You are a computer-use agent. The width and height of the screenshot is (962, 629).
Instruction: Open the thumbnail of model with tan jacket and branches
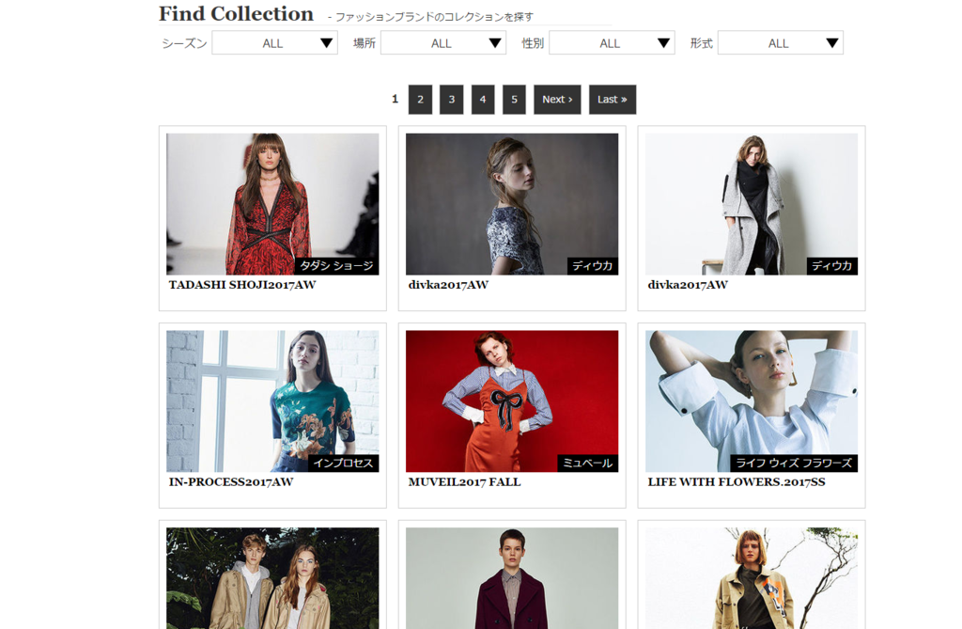coord(751,578)
